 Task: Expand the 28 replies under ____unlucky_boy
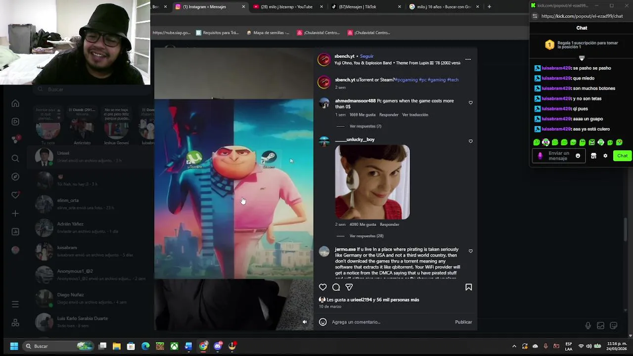[366, 236]
